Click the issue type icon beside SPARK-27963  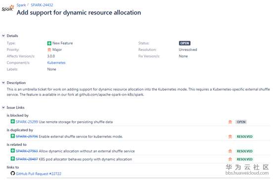point(12,151)
